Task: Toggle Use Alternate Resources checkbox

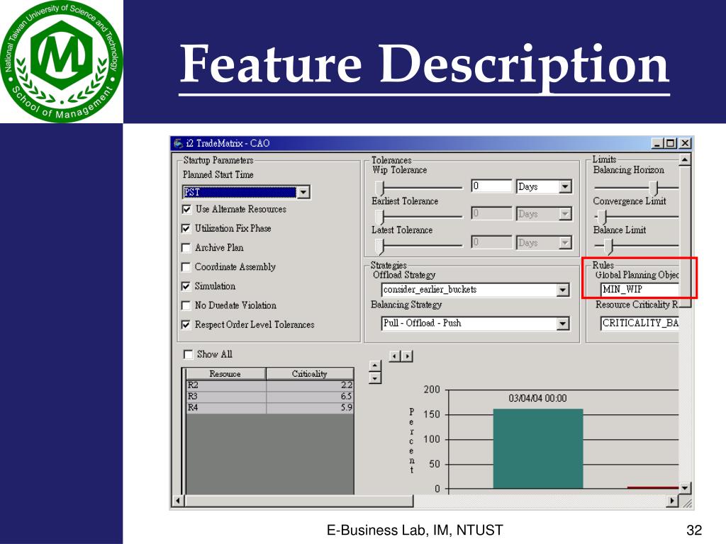Action: coord(186,210)
